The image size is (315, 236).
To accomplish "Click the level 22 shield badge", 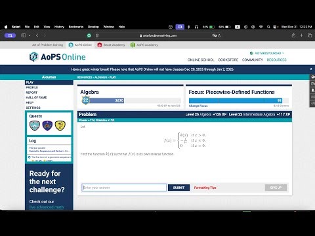I will click(85, 100).
